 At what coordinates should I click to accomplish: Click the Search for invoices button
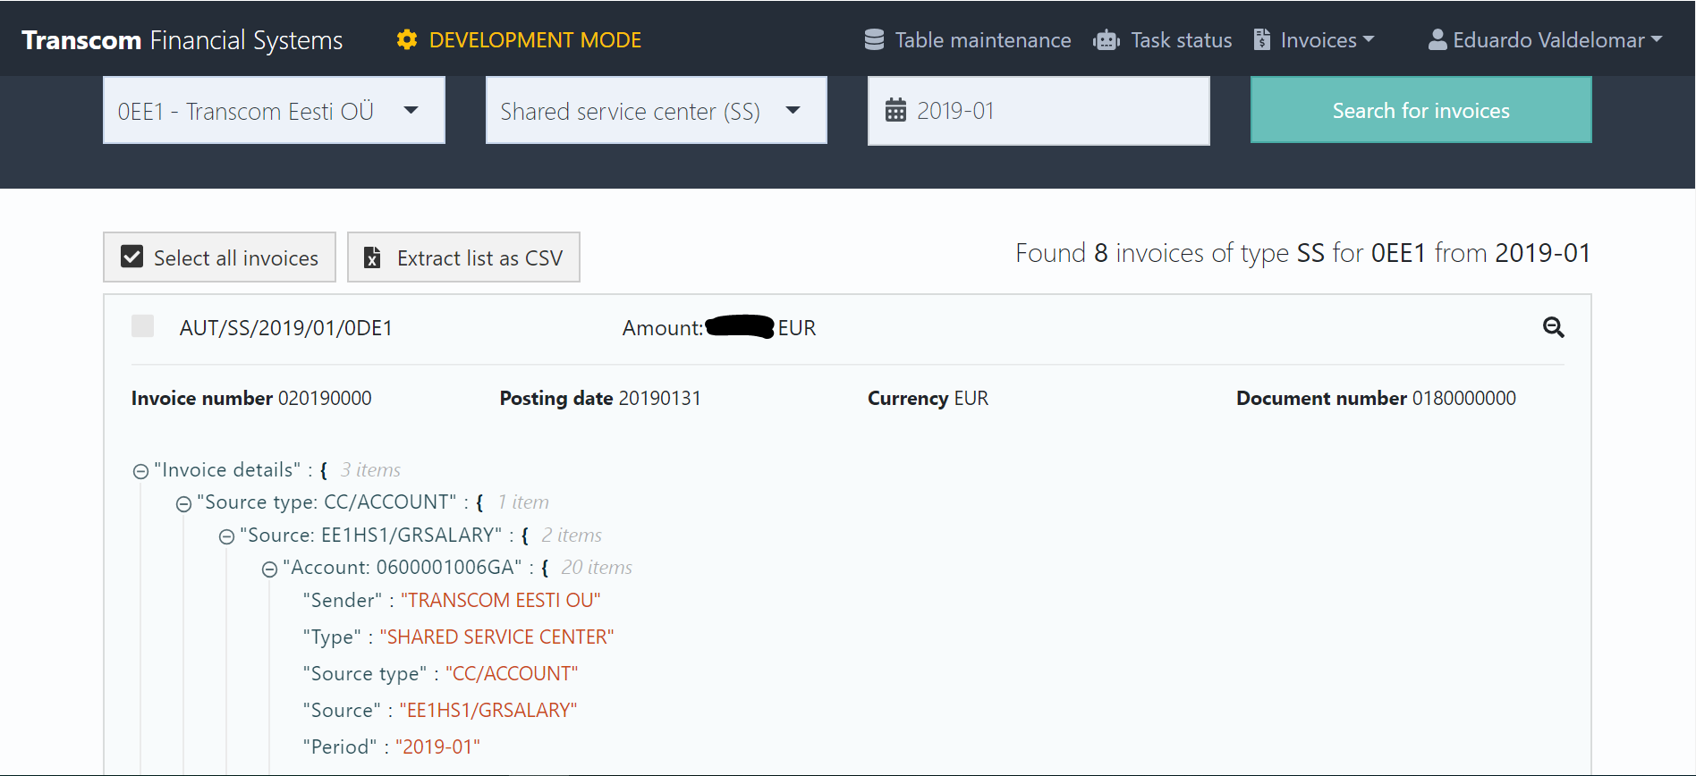(x=1420, y=110)
